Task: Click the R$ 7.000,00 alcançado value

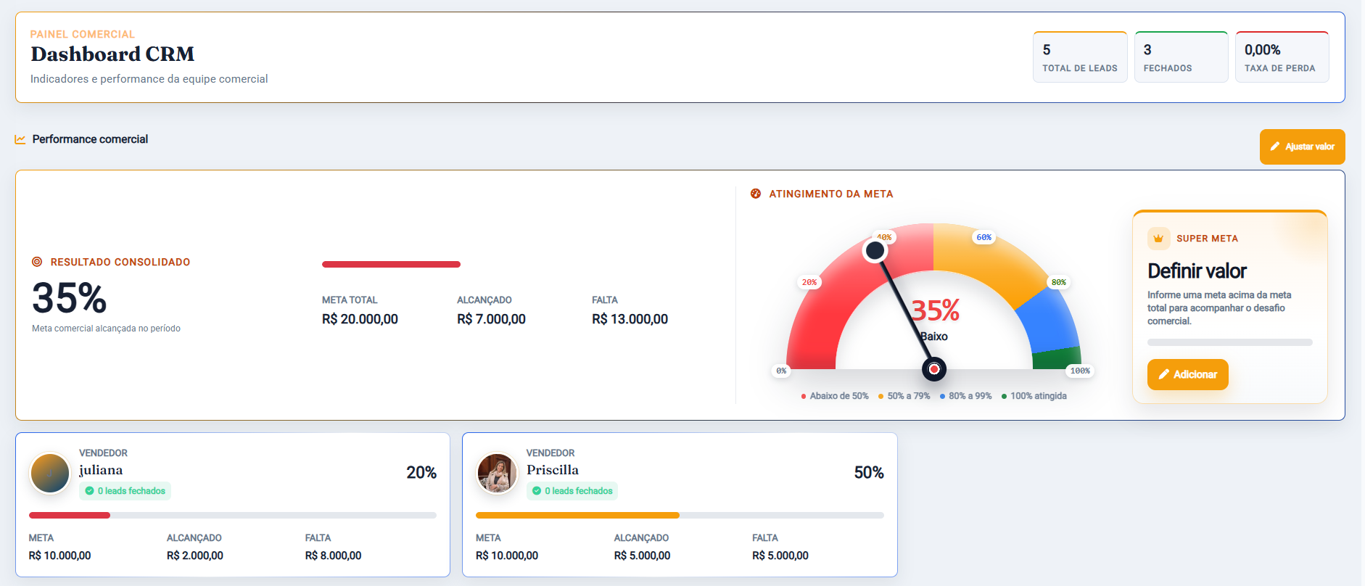Action: (x=491, y=319)
